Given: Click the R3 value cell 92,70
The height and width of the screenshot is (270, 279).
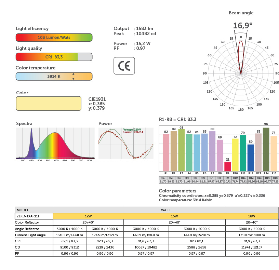Looking at the screenshot, I should click(179, 181).
